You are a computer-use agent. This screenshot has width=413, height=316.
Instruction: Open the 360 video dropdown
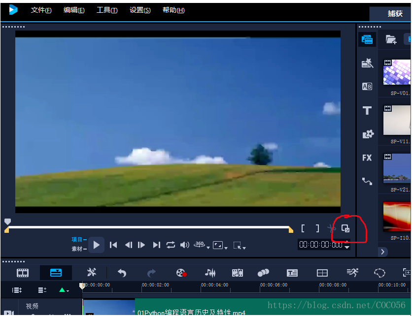point(202,245)
